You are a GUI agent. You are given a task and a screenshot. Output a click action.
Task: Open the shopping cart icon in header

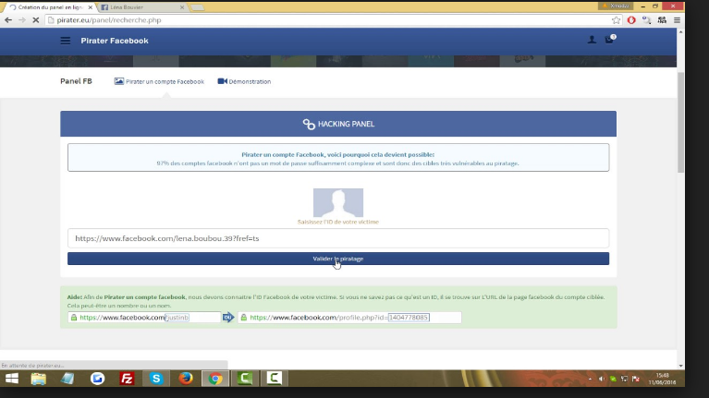pos(610,40)
